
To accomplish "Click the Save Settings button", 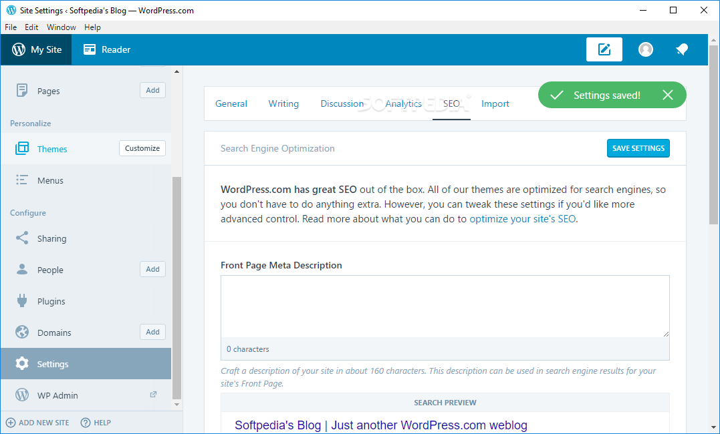I will (638, 148).
